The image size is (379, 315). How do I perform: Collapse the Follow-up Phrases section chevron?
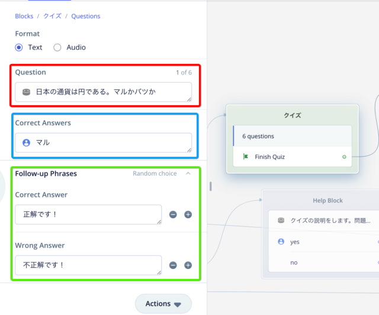pos(188,173)
